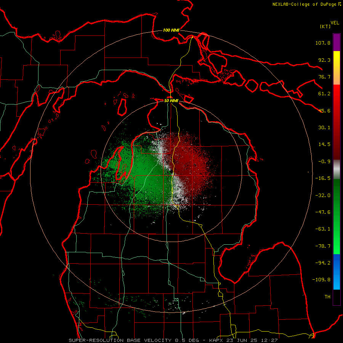This screenshot has width=343, height=343.
Task: Click the 100 NMI range ring label
Action: pos(171,30)
